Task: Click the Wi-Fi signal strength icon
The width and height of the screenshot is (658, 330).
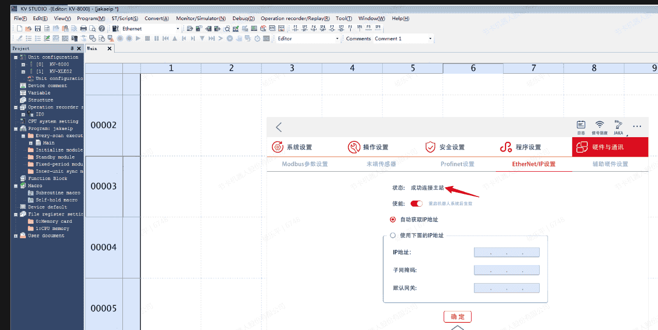Action: tap(599, 127)
